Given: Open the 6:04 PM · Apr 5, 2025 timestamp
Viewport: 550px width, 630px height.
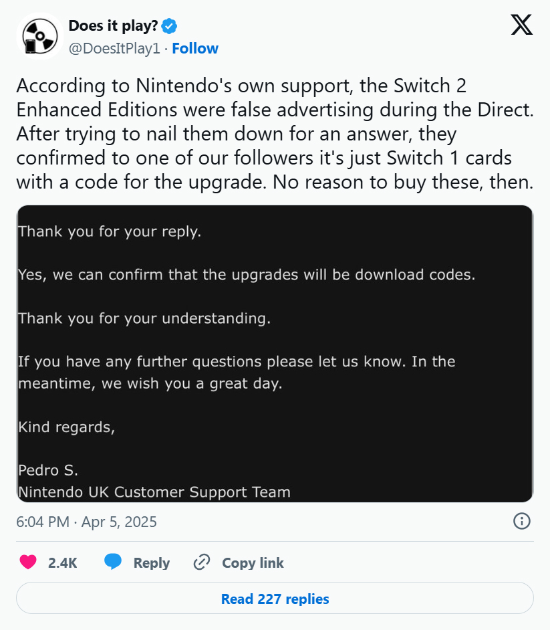Looking at the screenshot, I should tap(86, 522).
